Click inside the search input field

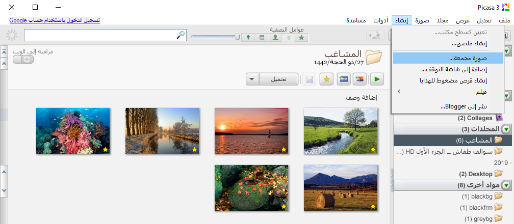[100, 35]
